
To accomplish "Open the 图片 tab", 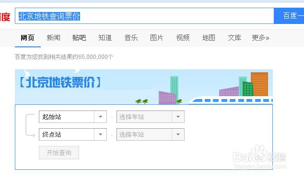I will (157, 37).
